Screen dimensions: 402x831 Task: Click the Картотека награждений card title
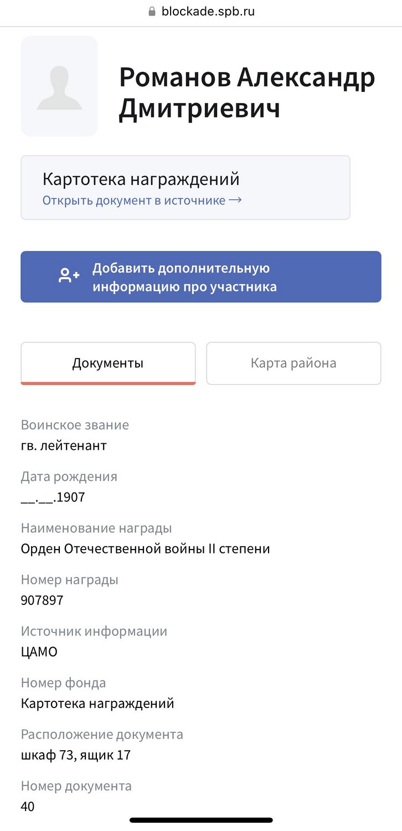141,179
